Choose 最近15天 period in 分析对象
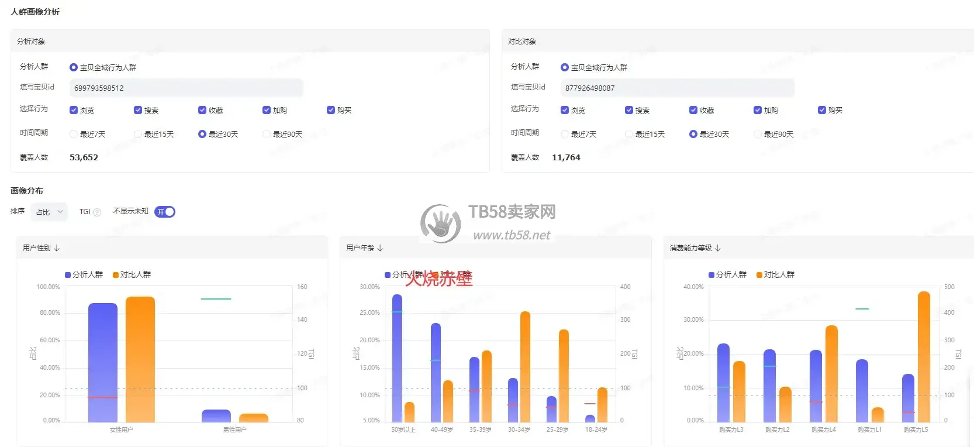This screenshot has width=974, height=447. [x=138, y=134]
